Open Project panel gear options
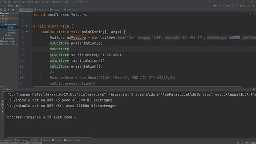 click(13, 10)
